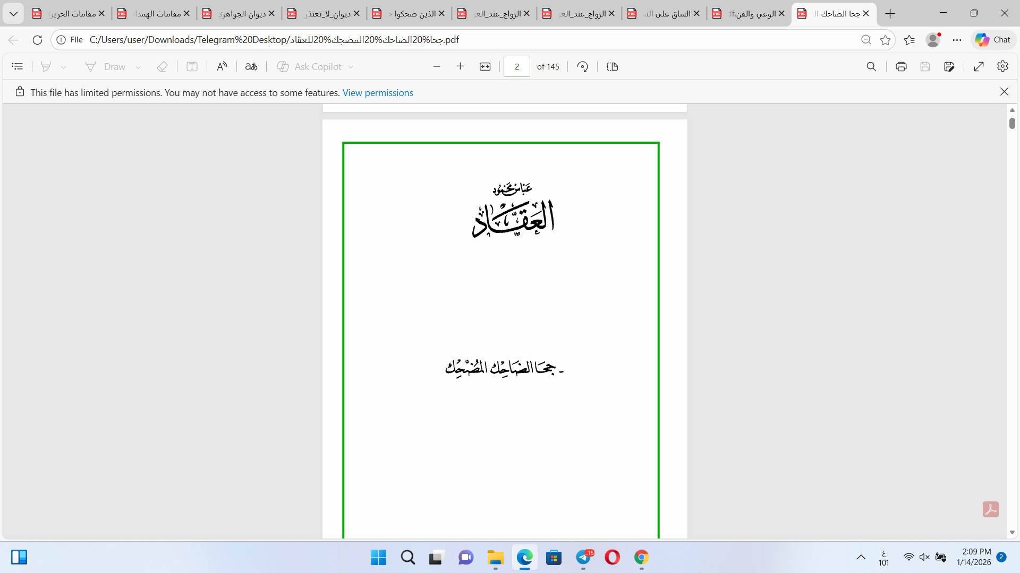Click the address bar zoom icon

[x=866, y=40]
